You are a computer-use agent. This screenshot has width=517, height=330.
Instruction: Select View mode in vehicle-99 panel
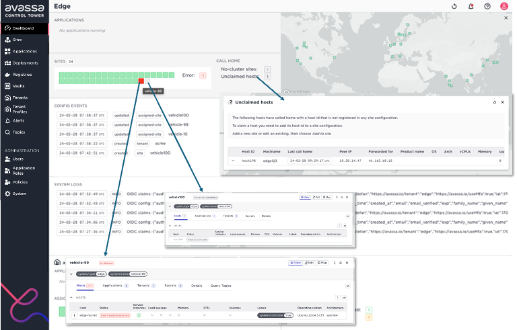tap(296, 263)
